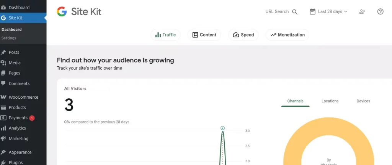The image size is (392, 165).
Task: Click the Appearance brush icon
Action: (3, 152)
